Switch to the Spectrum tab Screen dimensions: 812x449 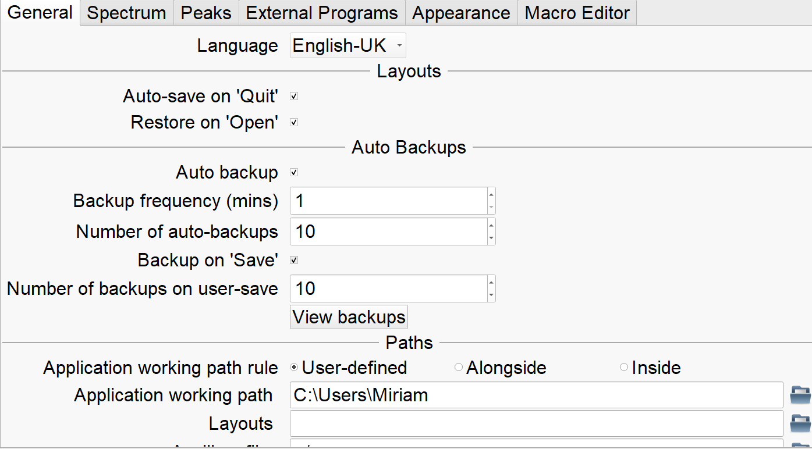coord(126,13)
